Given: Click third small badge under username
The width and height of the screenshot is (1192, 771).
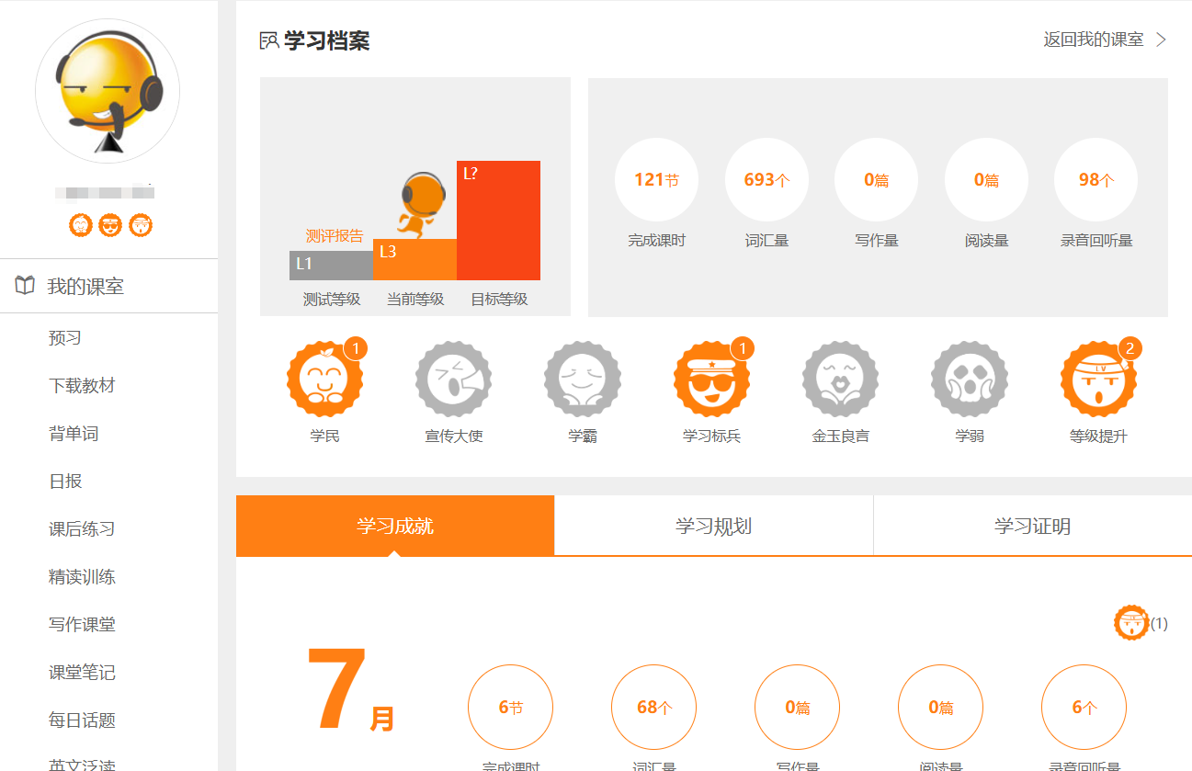Looking at the screenshot, I should (140, 224).
